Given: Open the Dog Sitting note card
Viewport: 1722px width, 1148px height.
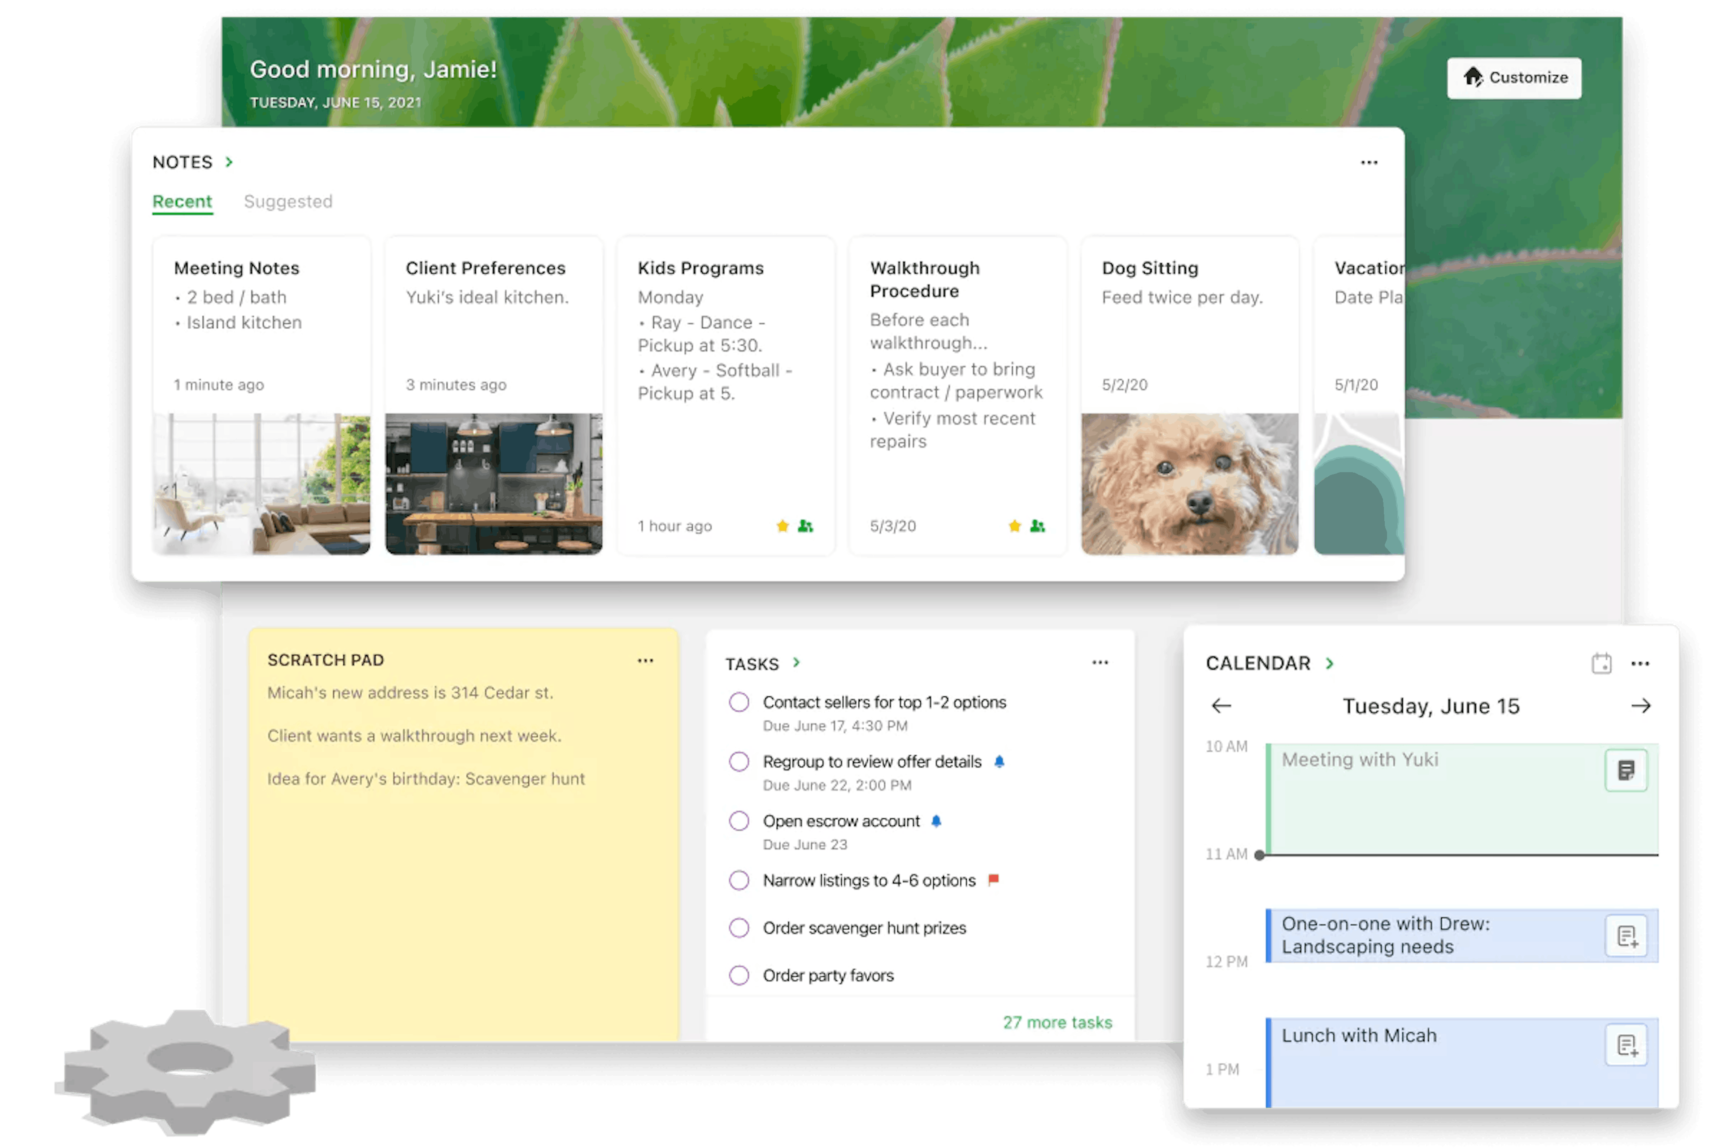Looking at the screenshot, I should click(x=1190, y=396).
